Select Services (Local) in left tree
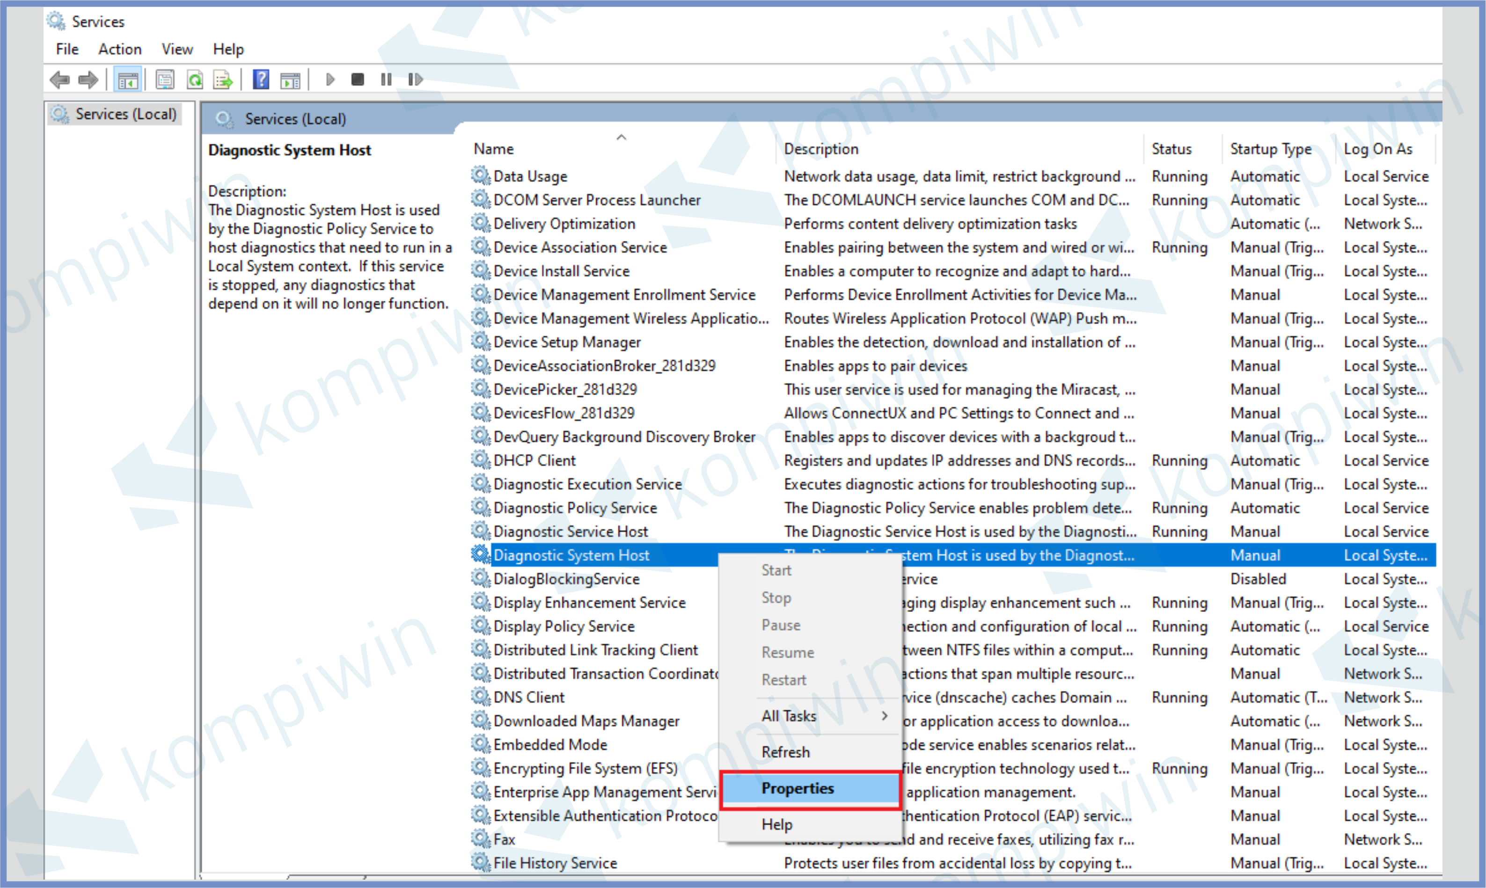Viewport: 1486px width, 888px height. pyautogui.click(x=125, y=114)
